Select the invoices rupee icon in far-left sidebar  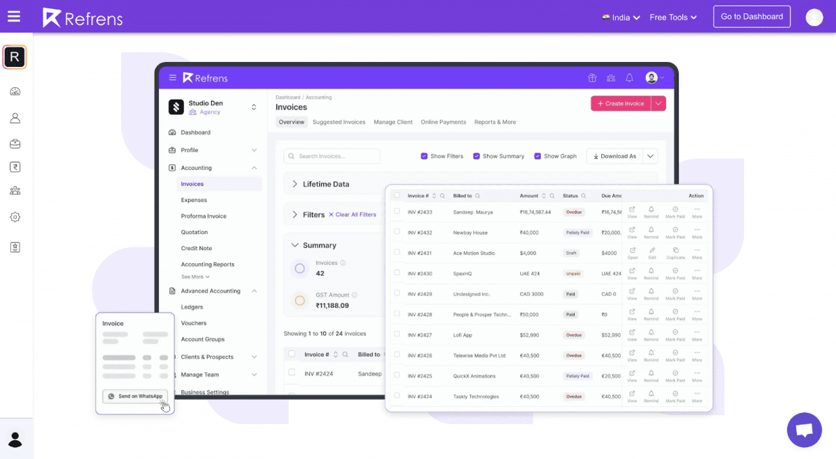(x=14, y=166)
